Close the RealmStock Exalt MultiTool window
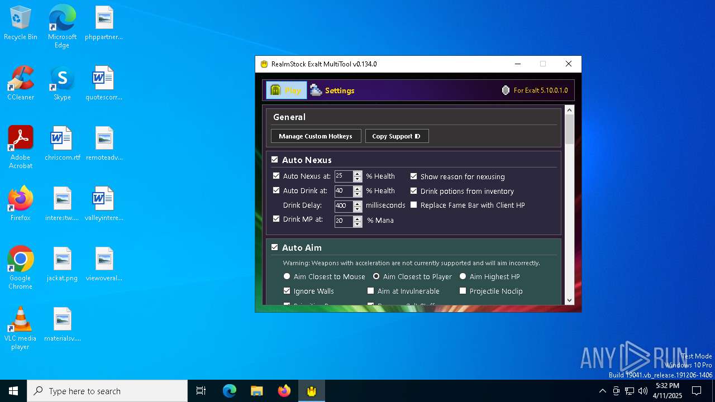 click(569, 64)
